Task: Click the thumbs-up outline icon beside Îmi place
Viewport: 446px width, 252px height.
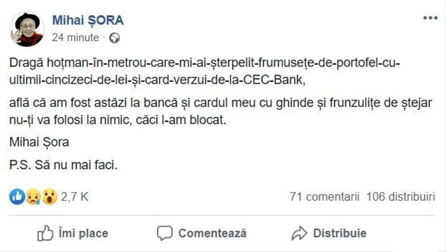Action: (45, 233)
